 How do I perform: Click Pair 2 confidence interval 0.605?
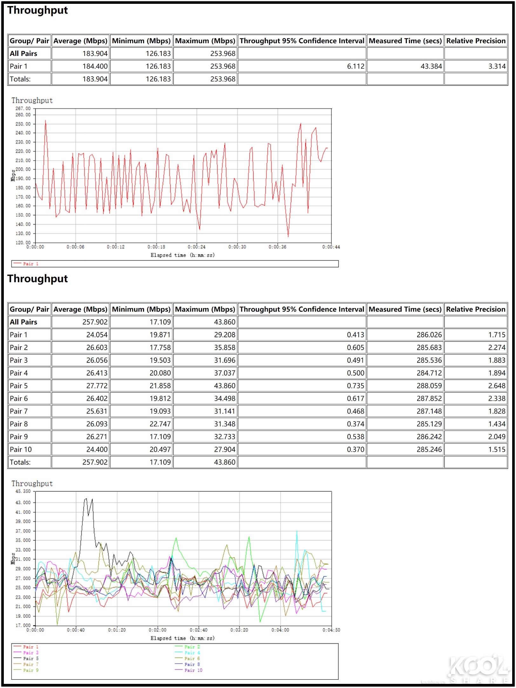pyautogui.click(x=356, y=347)
